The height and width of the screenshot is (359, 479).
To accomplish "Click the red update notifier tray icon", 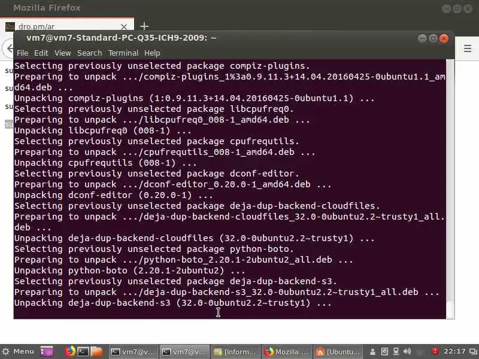I will click(x=435, y=351).
